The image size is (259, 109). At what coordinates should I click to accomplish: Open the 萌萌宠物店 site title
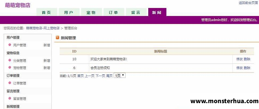(18, 5)
